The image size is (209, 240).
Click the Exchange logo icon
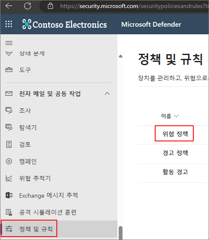(9, 195)
